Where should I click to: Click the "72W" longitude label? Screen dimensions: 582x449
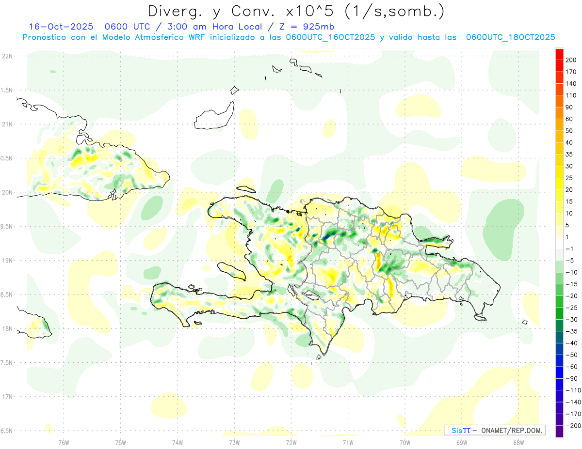[x=291, y=442]
